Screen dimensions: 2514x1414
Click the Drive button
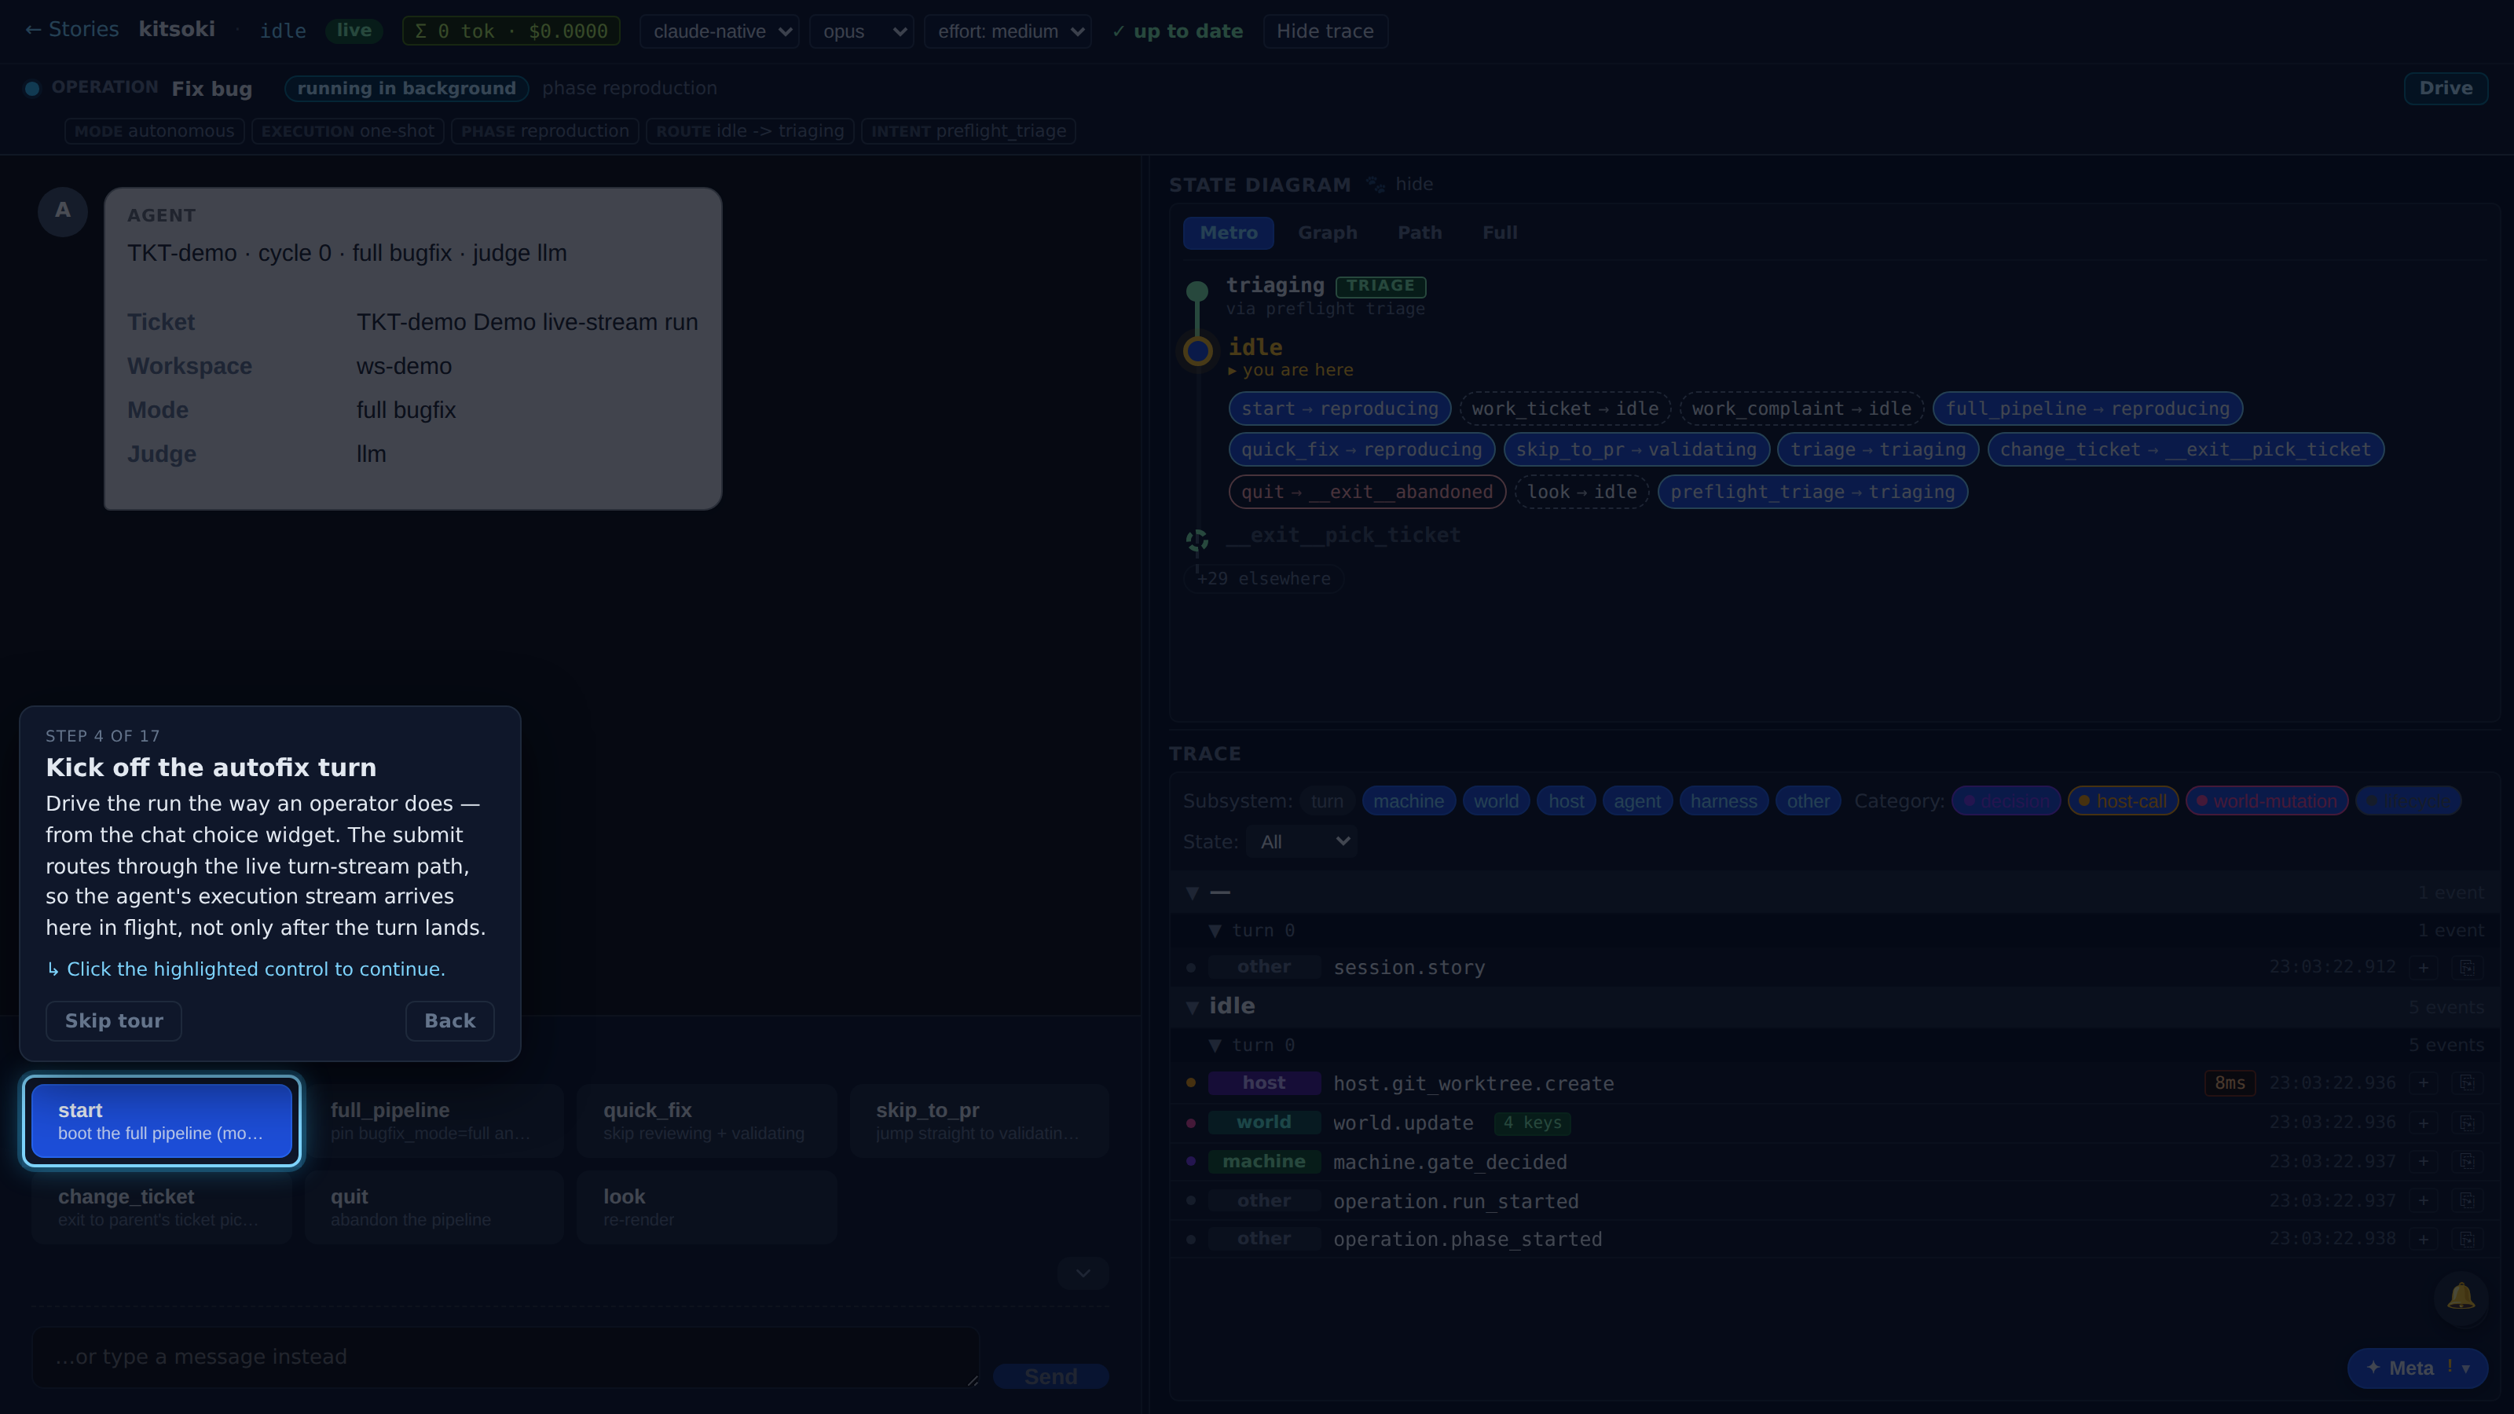click(2446, 88)
